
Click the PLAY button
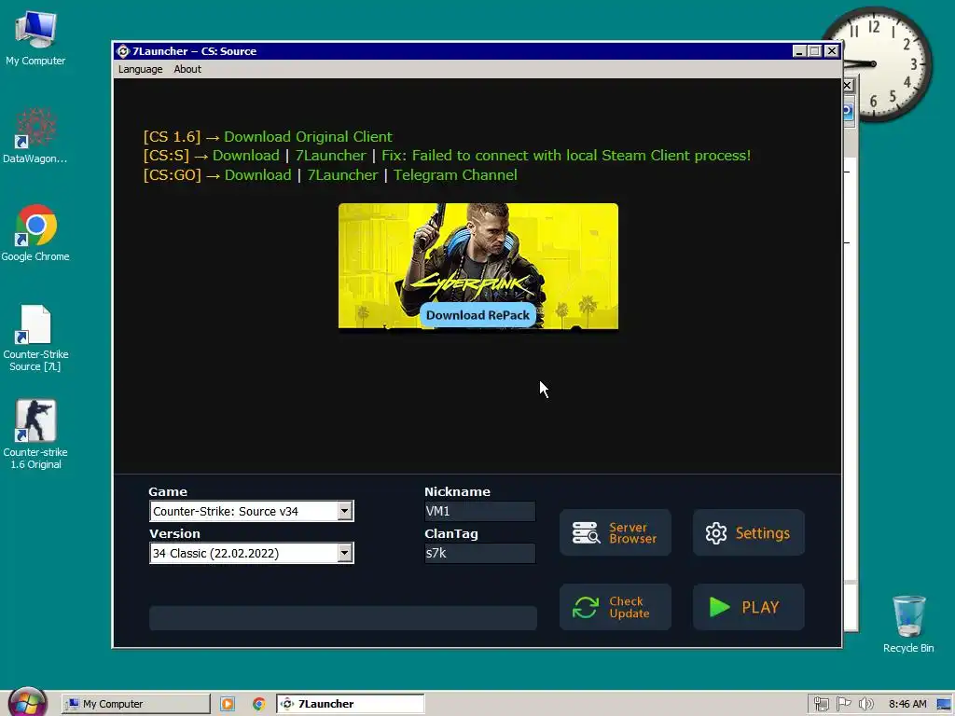(749, 607)
